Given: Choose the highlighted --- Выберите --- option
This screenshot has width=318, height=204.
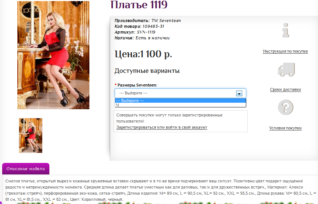Looking at the screenshot, I should pos(180,101).
